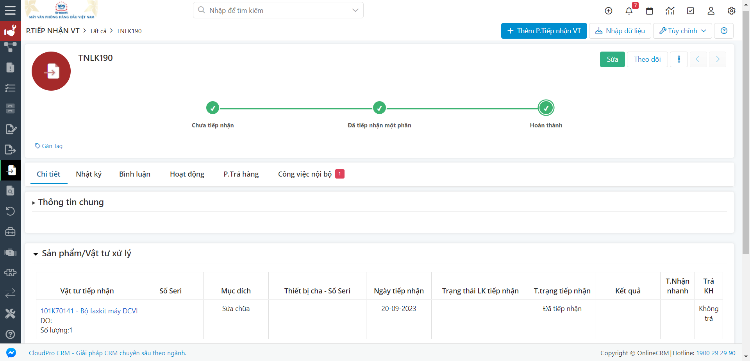Screen dimensions: 750x361
Task: Select the Đã tiếp nhận một phần step
Action: (x=379, y=108)
